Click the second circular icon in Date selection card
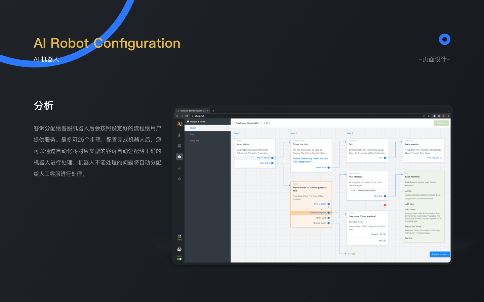Screen dimensions: 484x302 tap(437, 158)
